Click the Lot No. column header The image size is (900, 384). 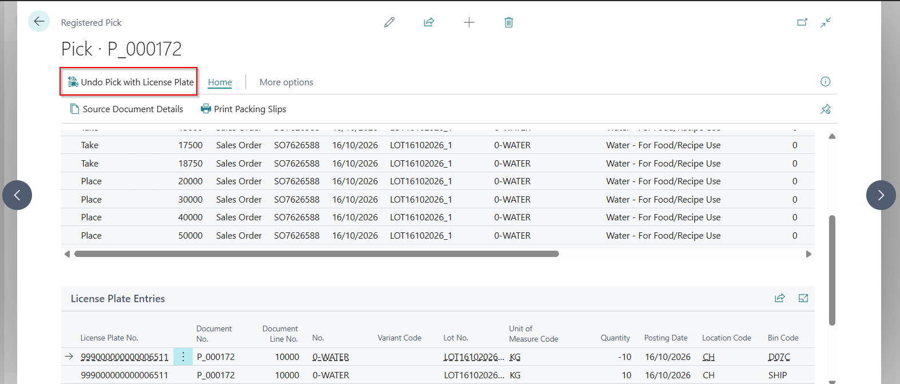pyautogui.click(x=456, y=338)
